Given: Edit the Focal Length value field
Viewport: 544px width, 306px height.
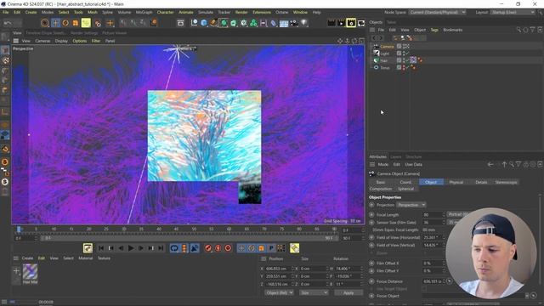Looking at the screenshot, I should click(x=433, y=215).
